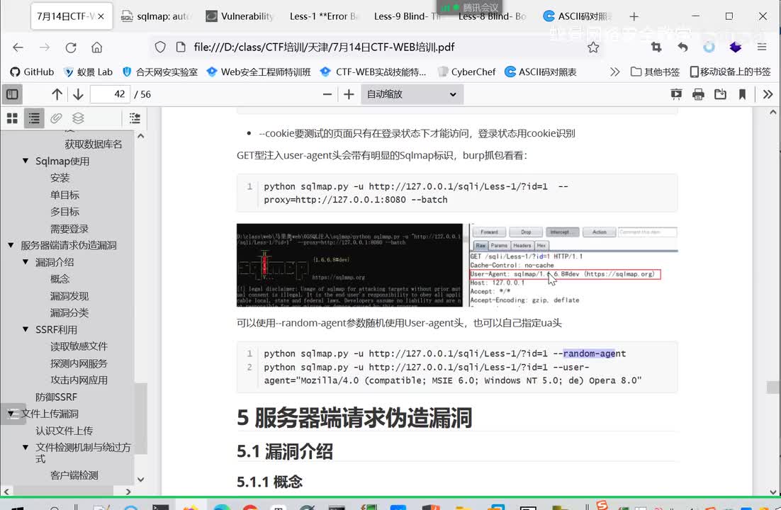Open 移动设备上的书签 folder
781x510 pixels.
(730, 72)
